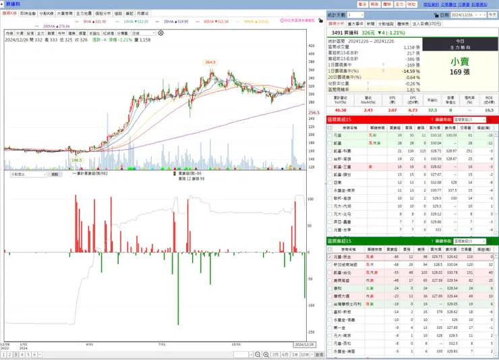The height and width of the screenshot is (360, 499).
Task: Set range to 6月
Action: coord(285,355)
